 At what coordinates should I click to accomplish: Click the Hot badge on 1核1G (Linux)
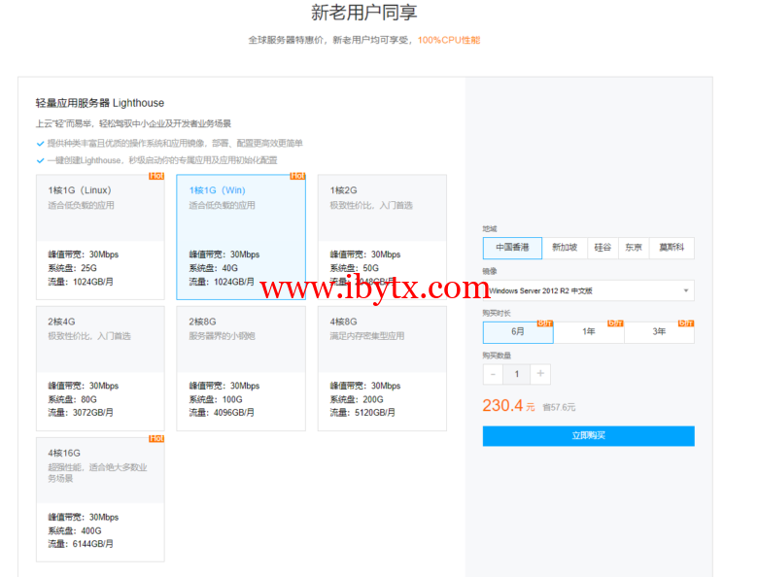tap(156, 176)
